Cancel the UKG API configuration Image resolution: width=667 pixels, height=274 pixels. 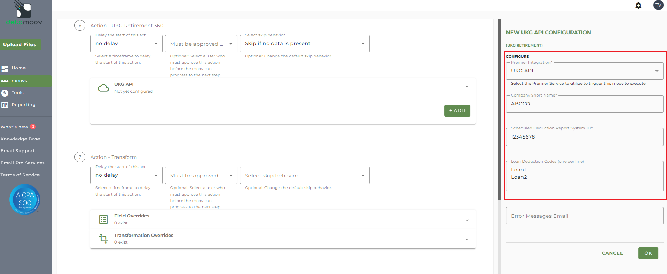coord(612,253)
